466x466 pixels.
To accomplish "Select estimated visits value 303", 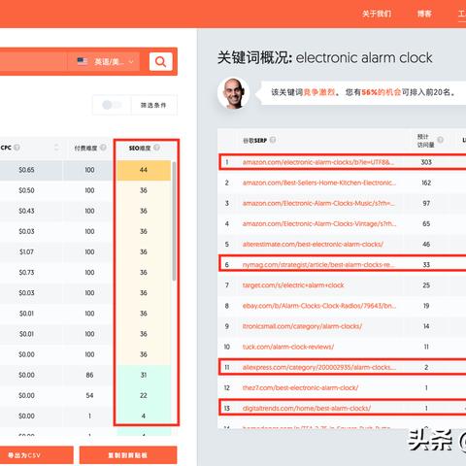I will 426,162.
